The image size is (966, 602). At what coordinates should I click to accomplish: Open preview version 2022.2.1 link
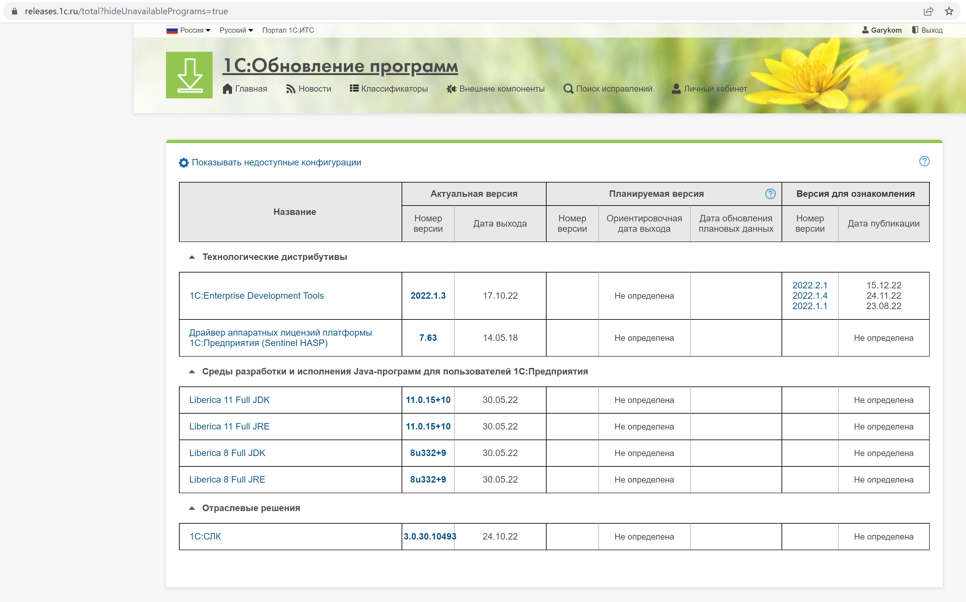[810, 285]
